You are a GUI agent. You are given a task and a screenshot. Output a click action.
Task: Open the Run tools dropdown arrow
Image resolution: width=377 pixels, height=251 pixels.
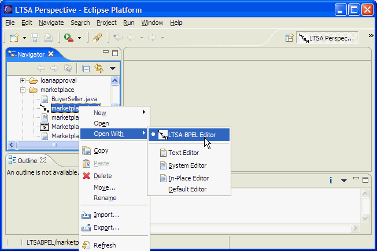(80, 38)
